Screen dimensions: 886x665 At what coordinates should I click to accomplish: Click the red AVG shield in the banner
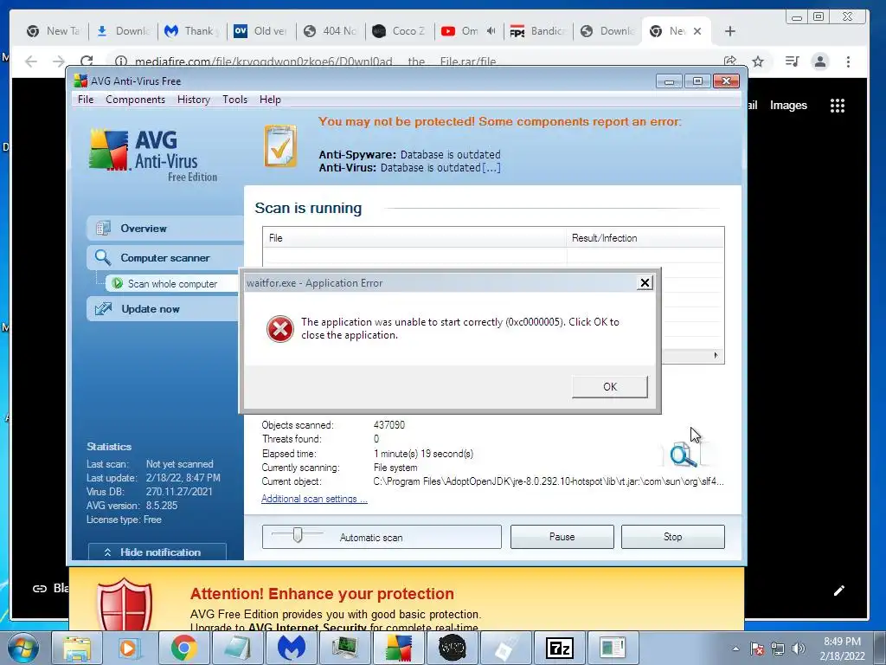click(x=125, y=604)
